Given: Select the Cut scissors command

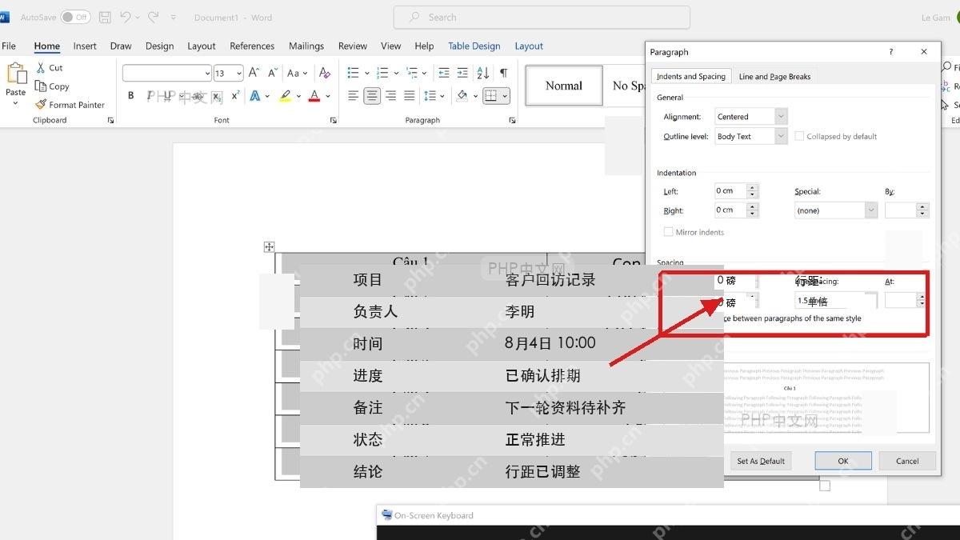Looking at the screenshot, I should coord(50,68).
